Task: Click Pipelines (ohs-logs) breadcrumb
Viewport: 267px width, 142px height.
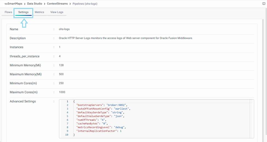Action: pyautogui.click(x=85, y=4)
